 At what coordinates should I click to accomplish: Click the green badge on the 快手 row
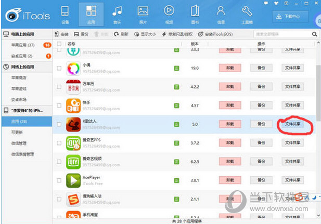[x=176, y=106]
